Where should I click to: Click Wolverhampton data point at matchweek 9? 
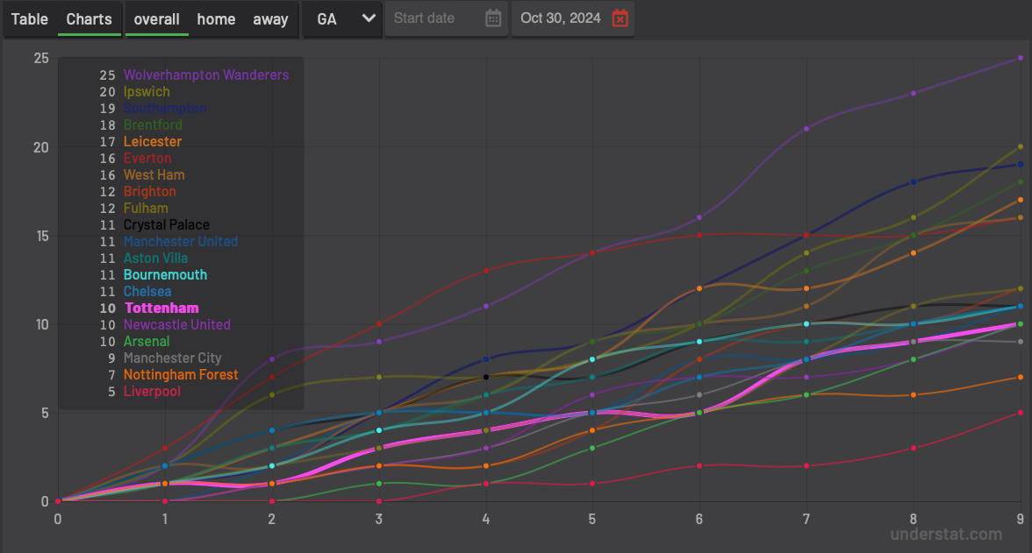[x=1020, y=58]
